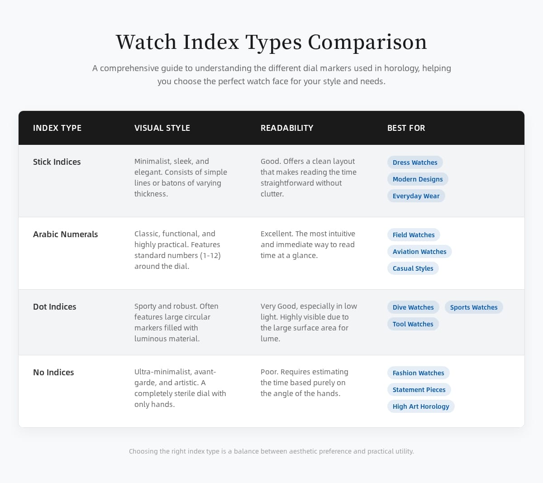
Task: Click the Best For column header
Action: click(x=406, y=128)
